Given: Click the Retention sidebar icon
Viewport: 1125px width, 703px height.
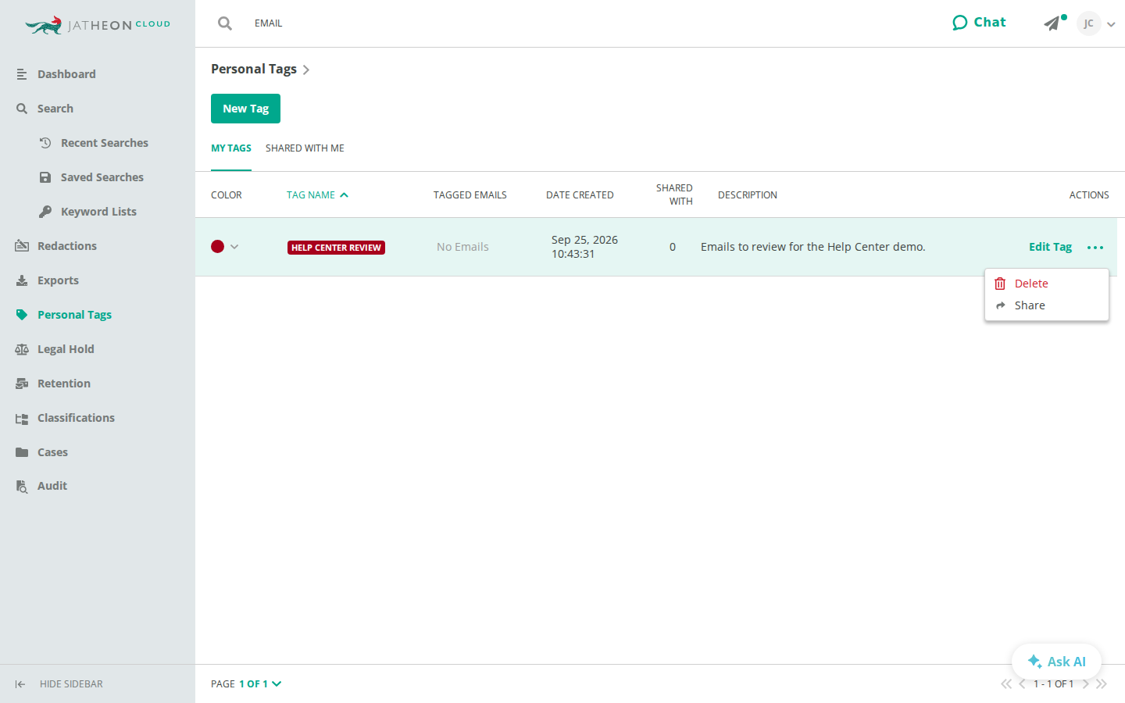Looking at the screenshot, I should pos(22,384).
